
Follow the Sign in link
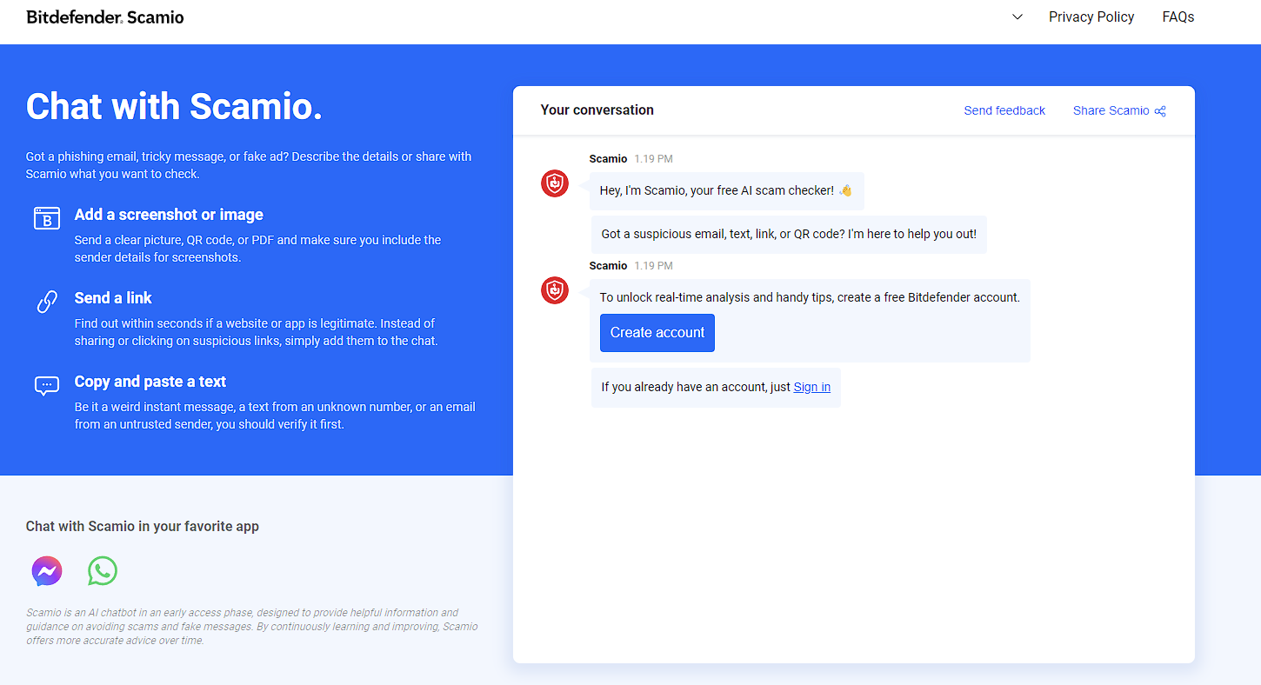click(x=812, y=387)
